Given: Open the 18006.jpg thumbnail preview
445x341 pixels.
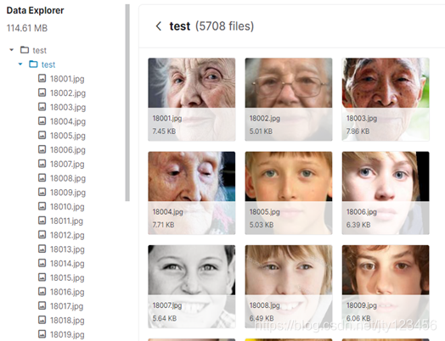Looking at the screenshot, I should [386, 193].
